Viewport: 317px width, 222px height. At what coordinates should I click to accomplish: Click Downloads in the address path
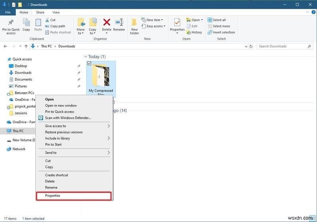67,46
